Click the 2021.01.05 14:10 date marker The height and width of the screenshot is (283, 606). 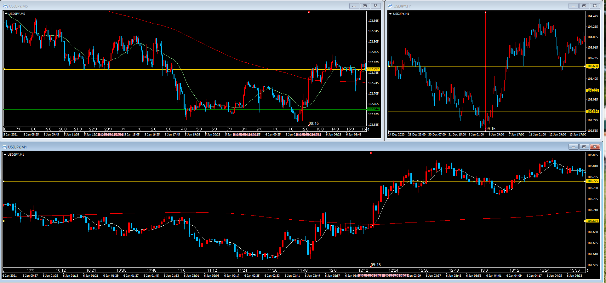[111, 135]
